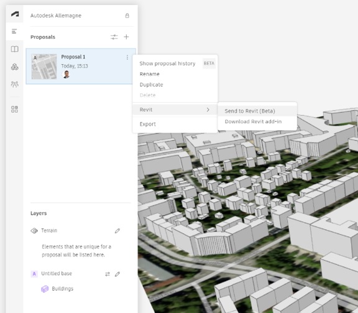The width and height of the screenshot is (358, 313).
Task: Click the user avatar on Proposal 1
Action: tap(67, 74)
